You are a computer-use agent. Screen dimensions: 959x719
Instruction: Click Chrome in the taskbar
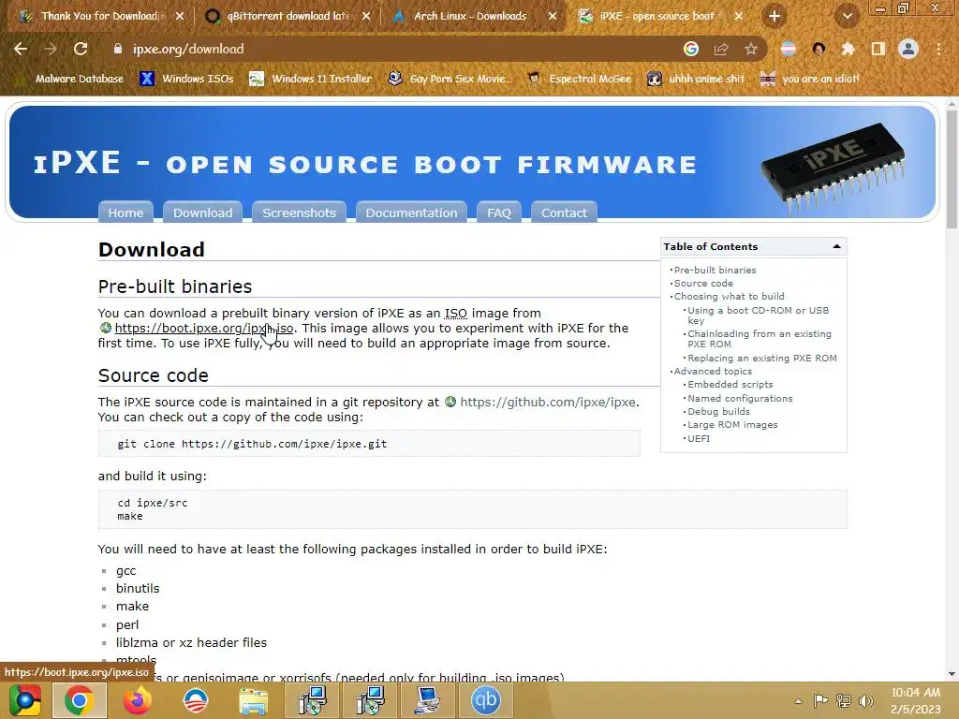pyautogui.click(x=80, y=700)
